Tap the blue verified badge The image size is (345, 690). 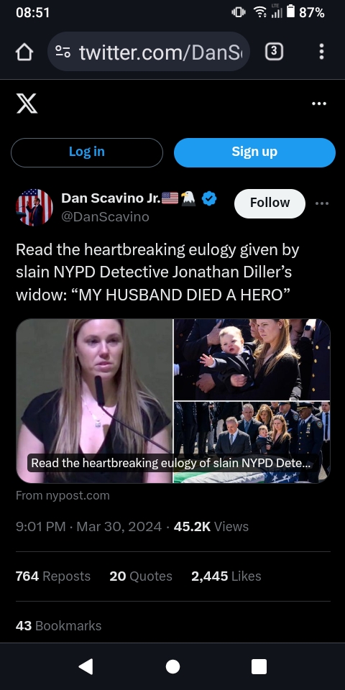coord(209,199)
